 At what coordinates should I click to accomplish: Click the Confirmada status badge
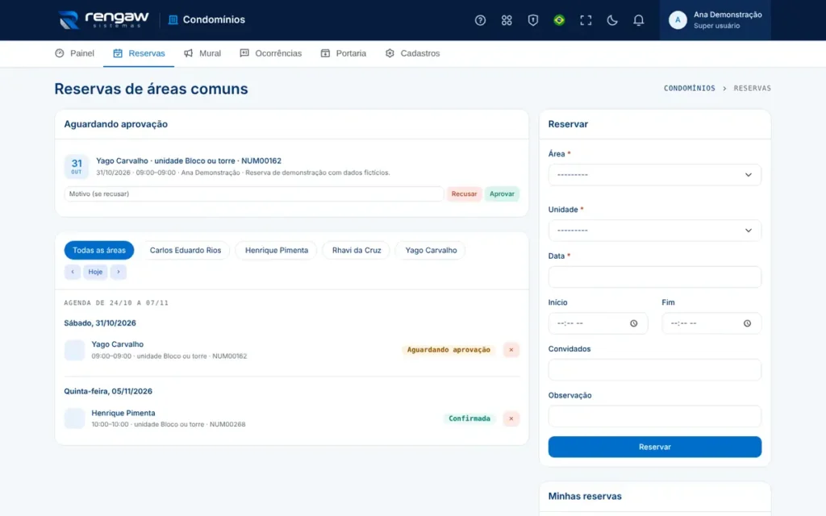(x=469, y=418)
